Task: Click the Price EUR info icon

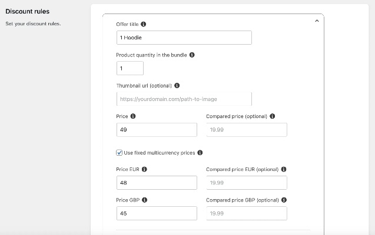Action: coord(145,169)
